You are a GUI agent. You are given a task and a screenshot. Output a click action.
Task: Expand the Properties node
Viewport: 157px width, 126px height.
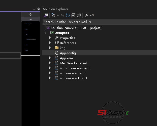point(50,38)
